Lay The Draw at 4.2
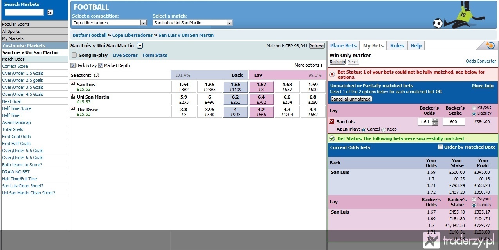 point(261,112)
